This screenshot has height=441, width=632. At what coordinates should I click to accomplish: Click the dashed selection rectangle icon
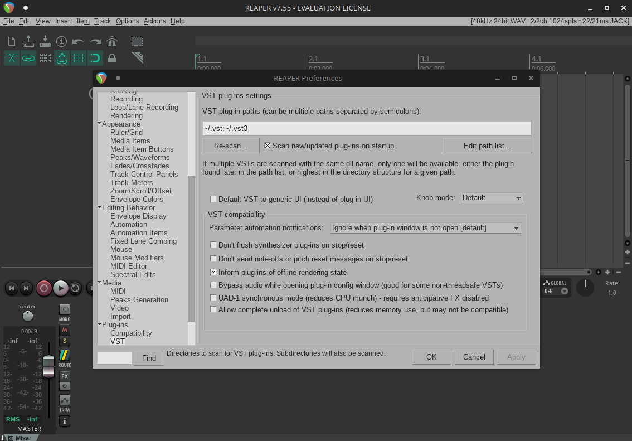point(137,41)
